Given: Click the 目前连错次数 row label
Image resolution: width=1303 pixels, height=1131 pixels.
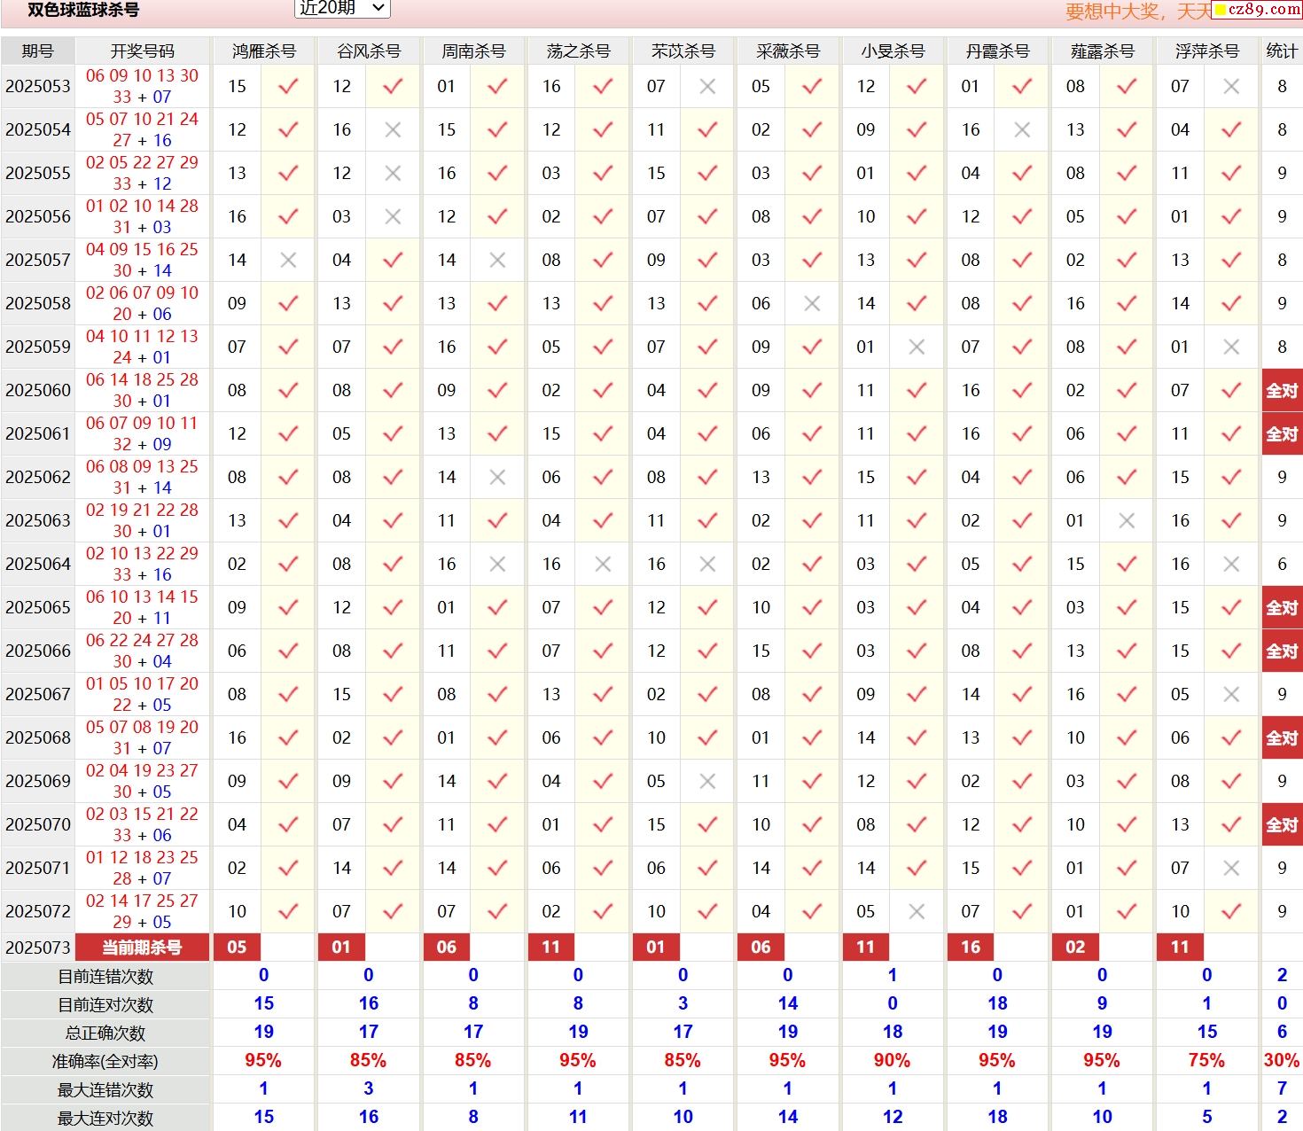Looking at the screenshot, I should (105, 977).
